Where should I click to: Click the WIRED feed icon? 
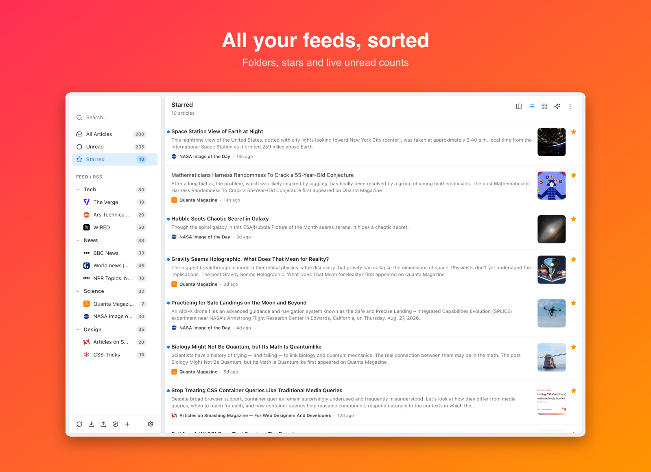(x=87, y=227)
